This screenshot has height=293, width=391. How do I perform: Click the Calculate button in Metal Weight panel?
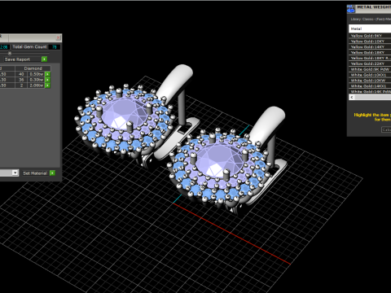click(x=386, y=130)
